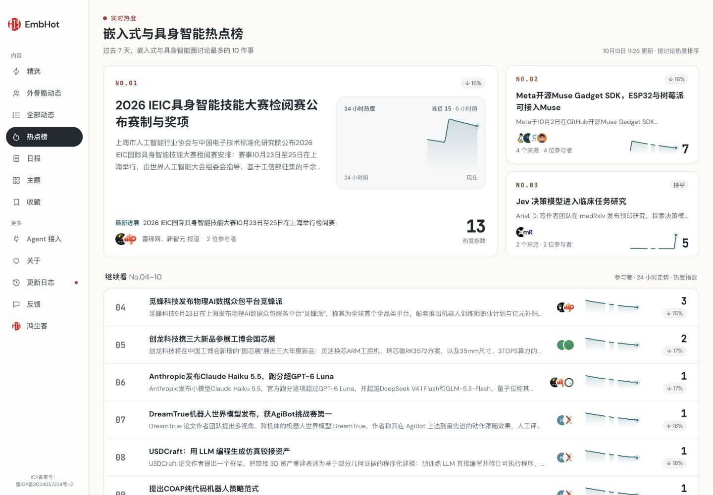Open 收藏 in the sidebar

pos(44,202)
